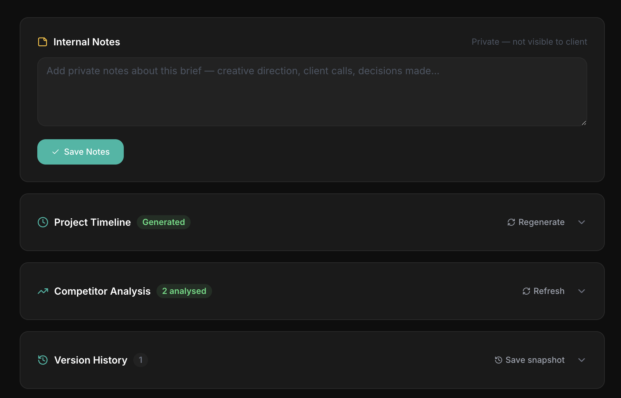Click the clock icon beside Project Timeline
The width and height of the screenshot is (621, 398).
point(42,222)
